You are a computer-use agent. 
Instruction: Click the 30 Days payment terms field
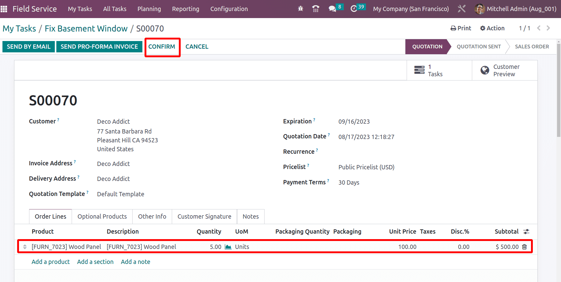(349, 182)
